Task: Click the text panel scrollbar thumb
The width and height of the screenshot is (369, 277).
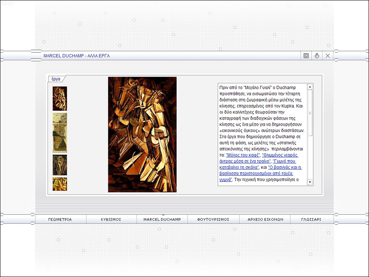Action: pos(310,113)
